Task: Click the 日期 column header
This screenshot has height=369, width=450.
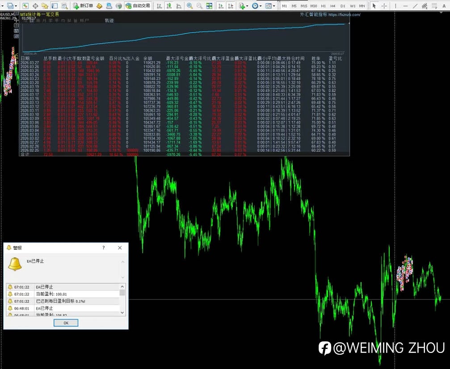Action: pyautogui.click(x=25, y=58)
